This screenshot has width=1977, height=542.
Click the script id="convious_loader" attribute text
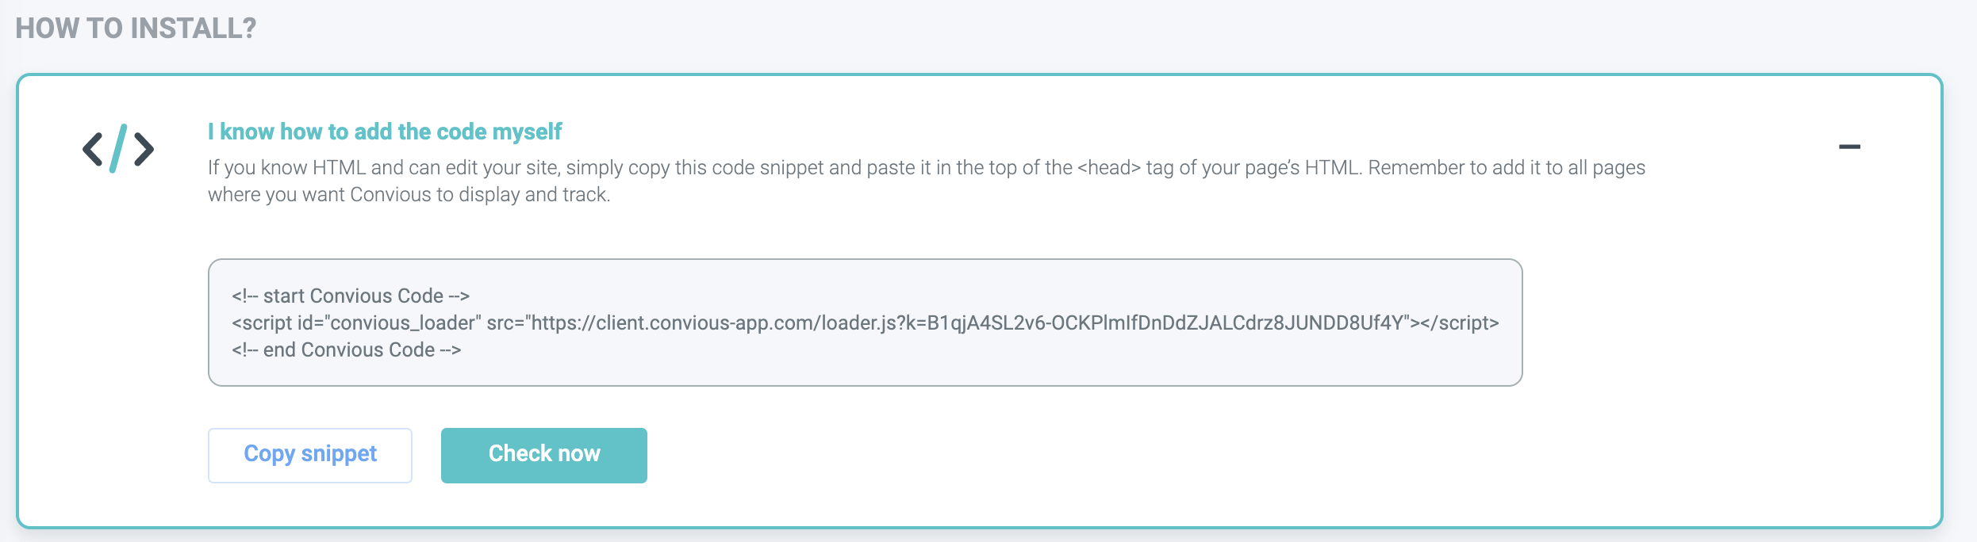click(356, 323)
